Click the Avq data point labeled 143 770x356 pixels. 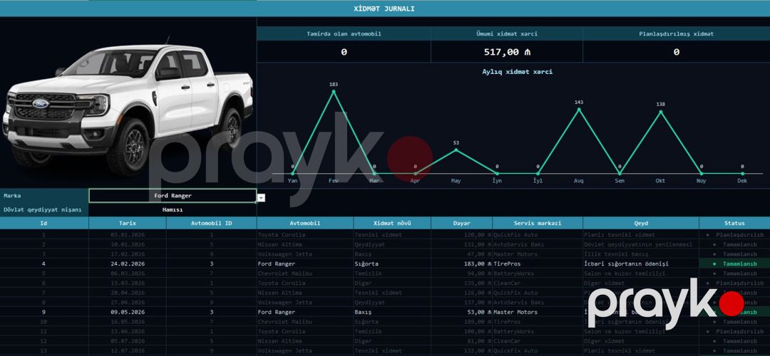[579, 110]
